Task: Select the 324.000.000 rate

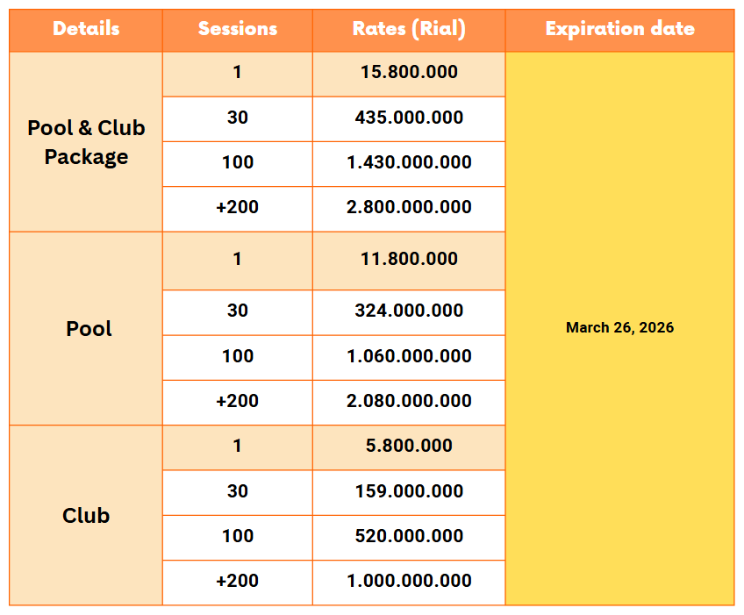Action: [x=409, y=311]
